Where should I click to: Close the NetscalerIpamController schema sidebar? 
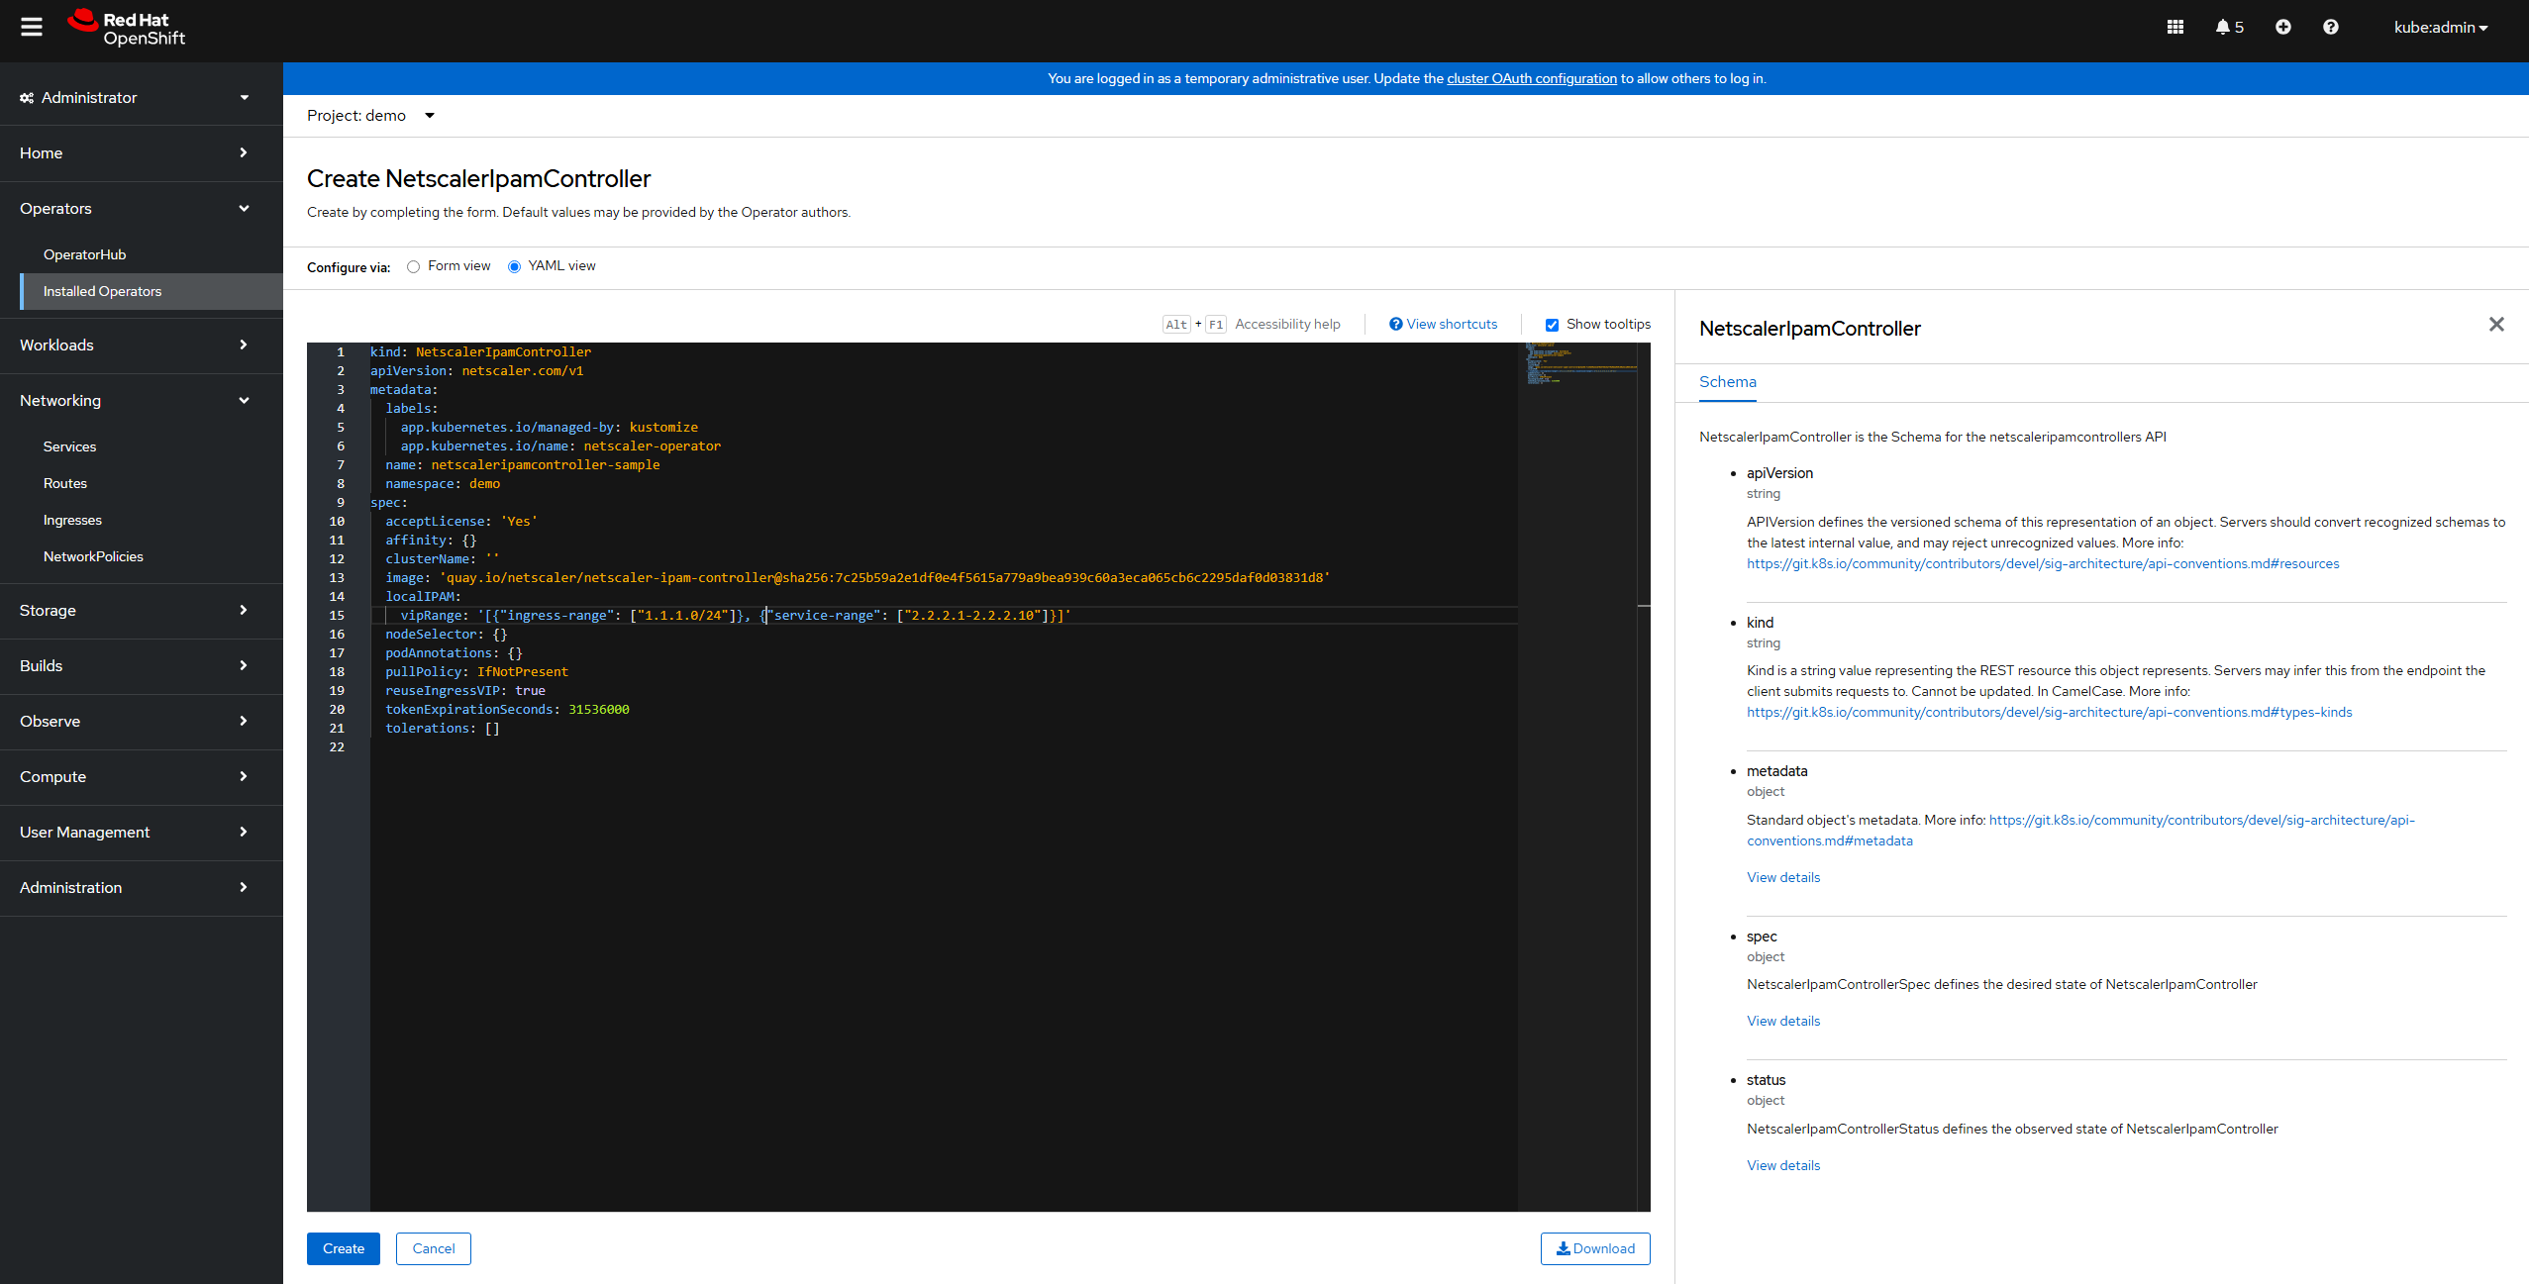[x=2496, y=325]
